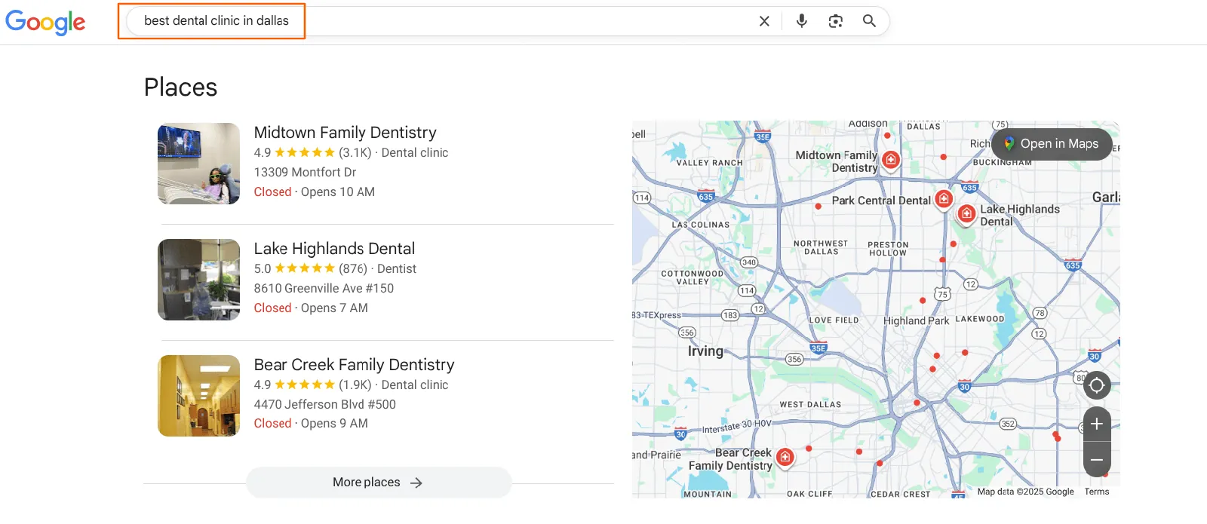Image resolution: width=1207 pixels, height=524 pixels.
Task: Open Bear Creek Family Dentistry listing title
Action: point(354,365)
